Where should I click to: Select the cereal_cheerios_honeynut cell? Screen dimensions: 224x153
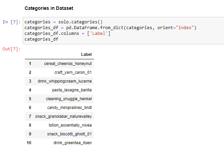(68, 64)
